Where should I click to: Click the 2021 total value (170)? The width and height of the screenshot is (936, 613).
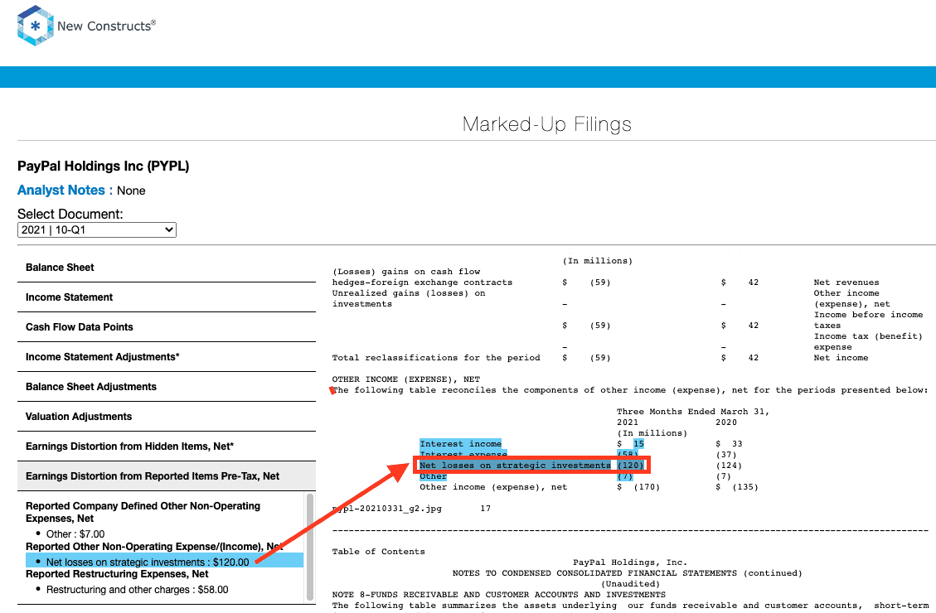tap(647, 486)
